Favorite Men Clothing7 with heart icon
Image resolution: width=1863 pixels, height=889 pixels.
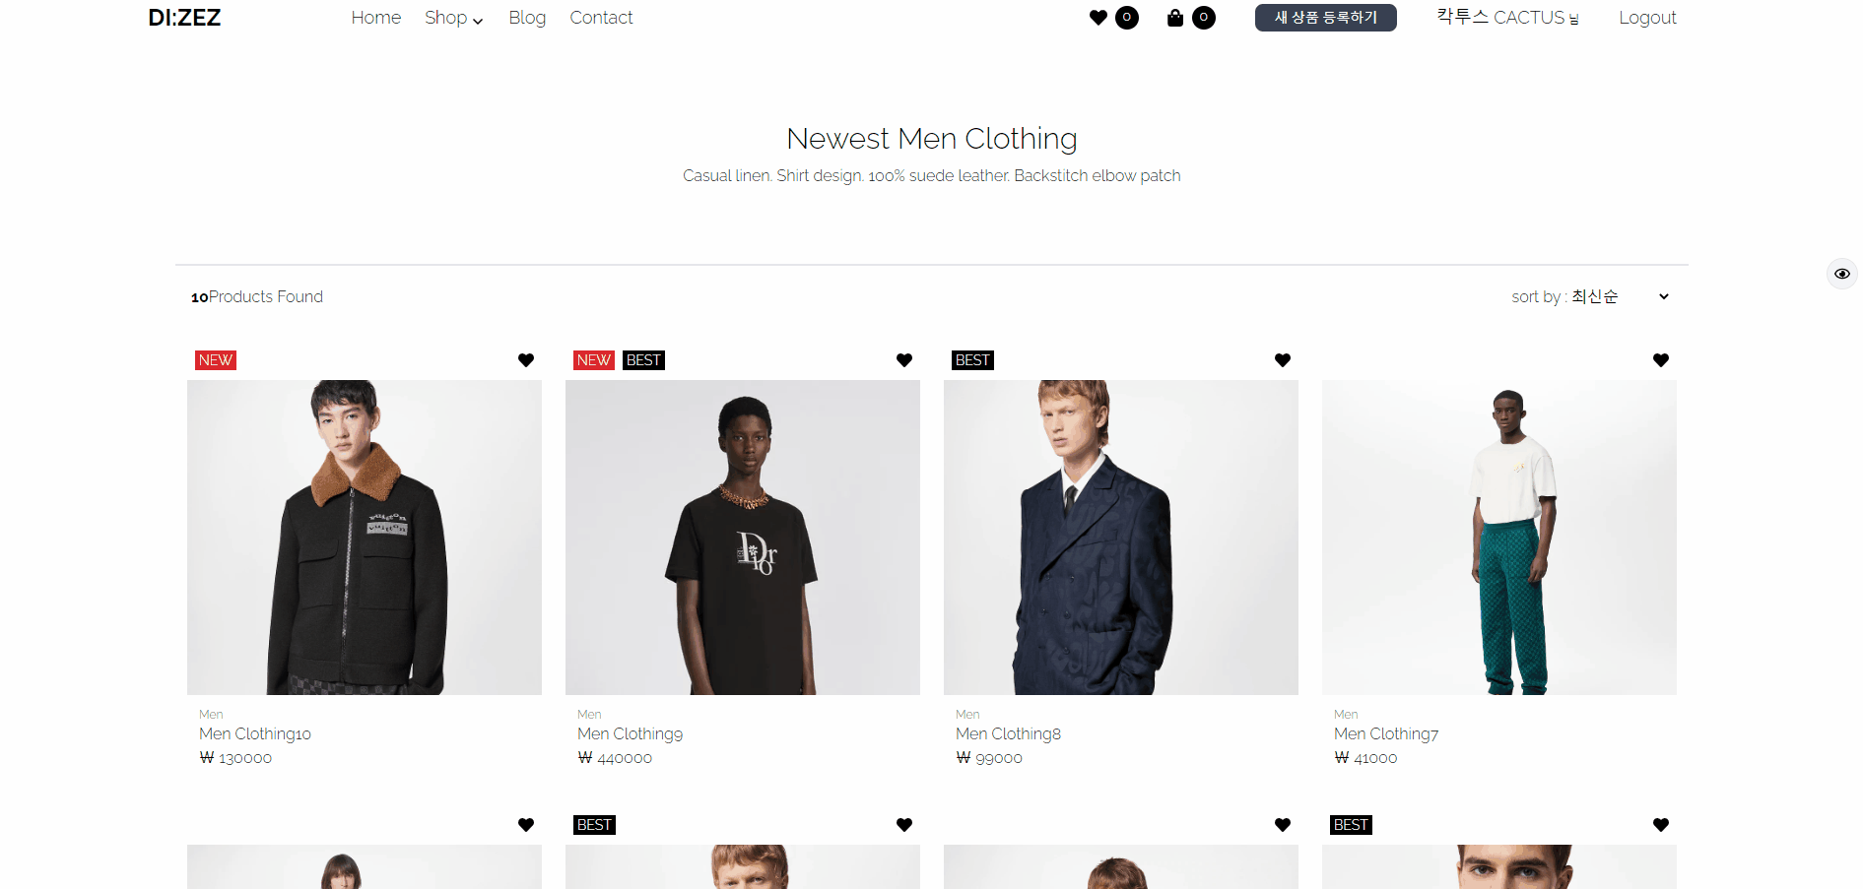[x=1661, y=360]
